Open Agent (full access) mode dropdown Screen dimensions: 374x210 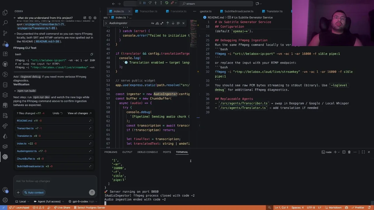(x=49, y=202)
